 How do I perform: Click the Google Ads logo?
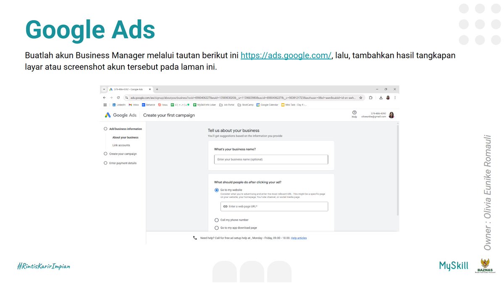click(121, 115)
